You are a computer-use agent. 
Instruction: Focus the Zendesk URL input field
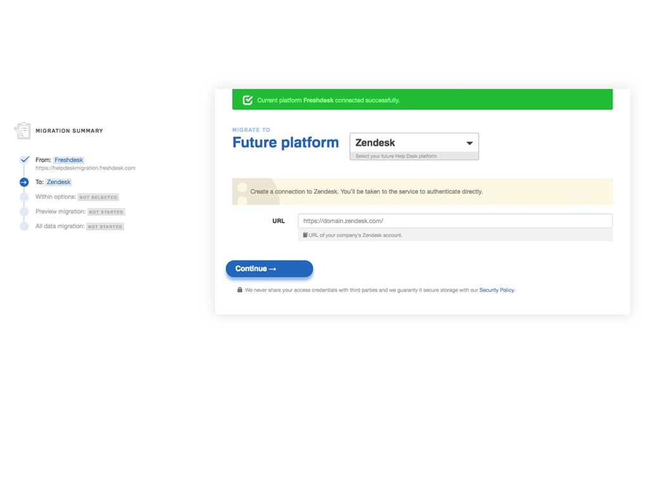pyautogui.click(x=455, y=221)
